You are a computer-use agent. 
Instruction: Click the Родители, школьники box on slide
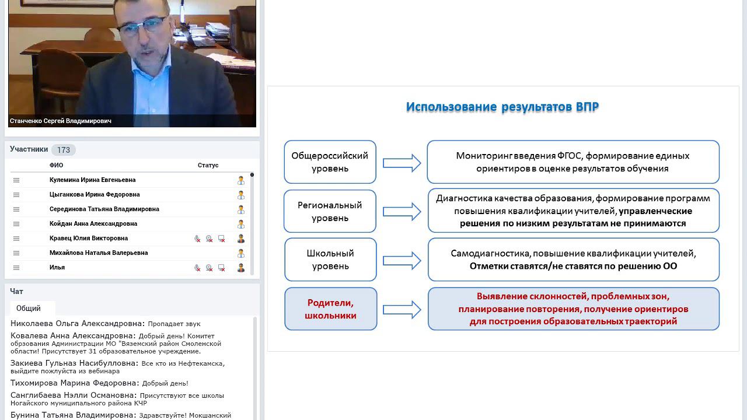point(330,309)
